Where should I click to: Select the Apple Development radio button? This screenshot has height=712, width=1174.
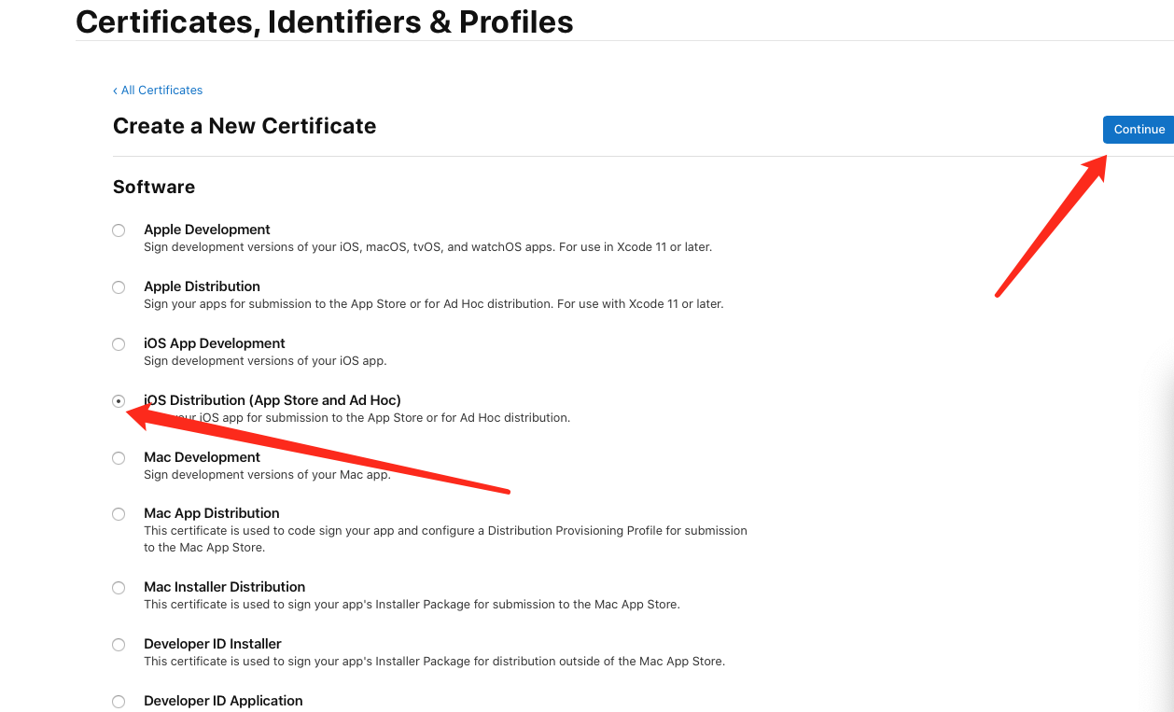pyautogui.click(x=119, y=230)
